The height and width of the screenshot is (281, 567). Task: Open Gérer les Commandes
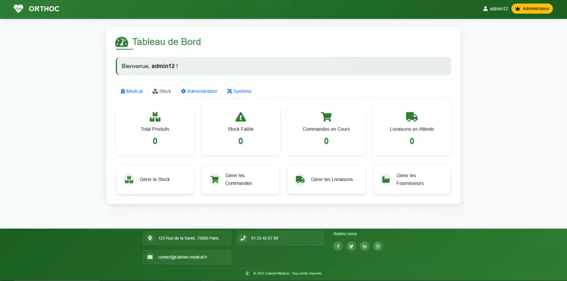pos(240,179)
